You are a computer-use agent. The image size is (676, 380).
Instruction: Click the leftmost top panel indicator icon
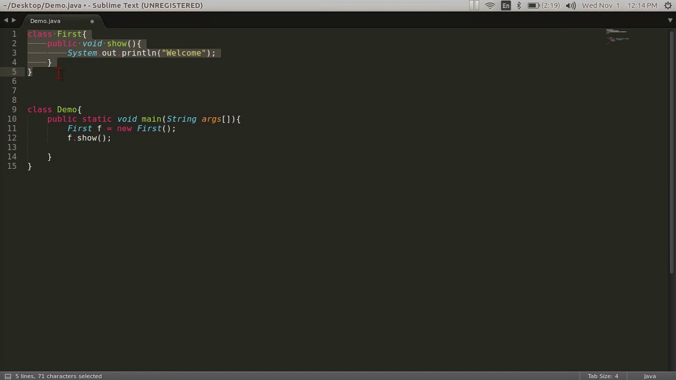(474, 5)
